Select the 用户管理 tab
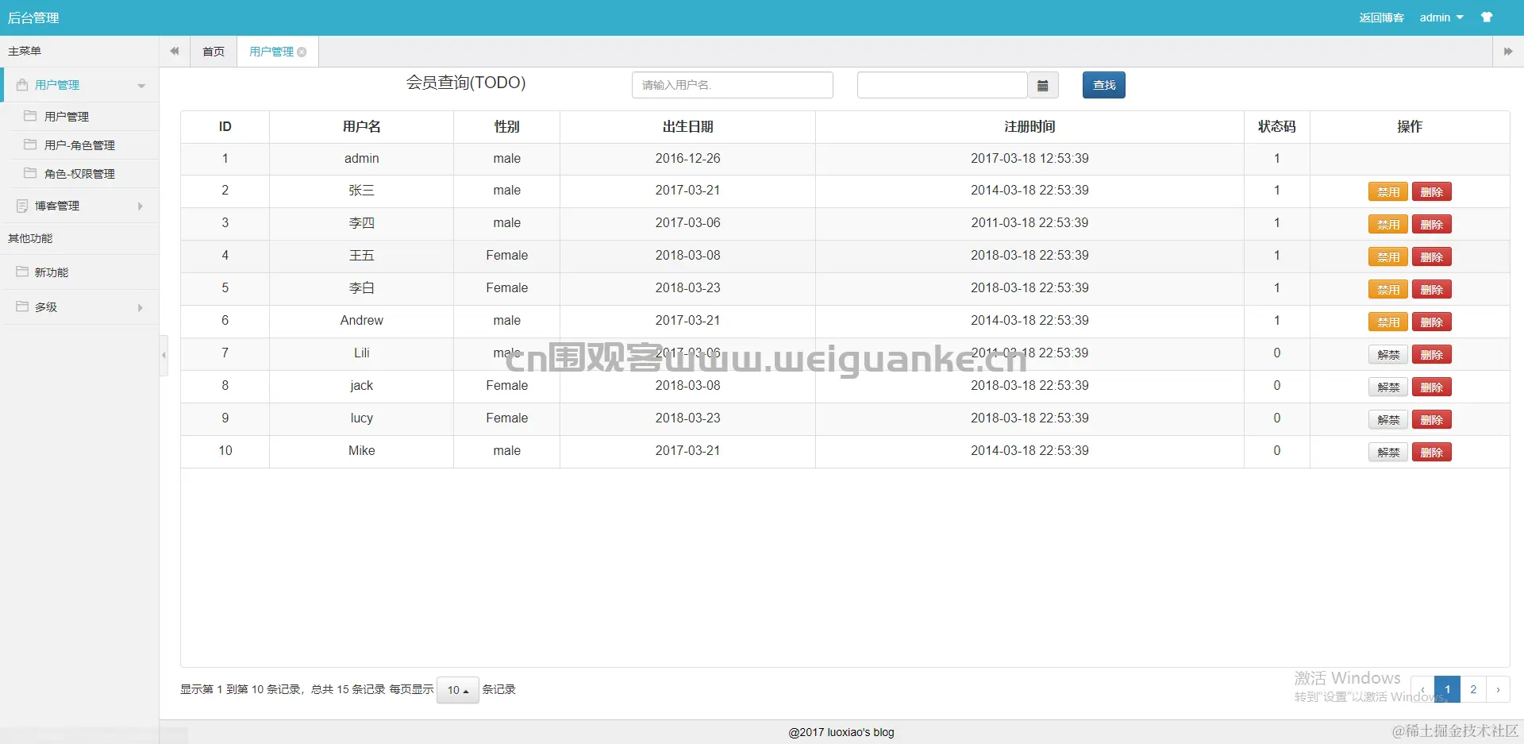Image resolution: width=1524 pixels, height=744 pixels. (x=271, y=52)
